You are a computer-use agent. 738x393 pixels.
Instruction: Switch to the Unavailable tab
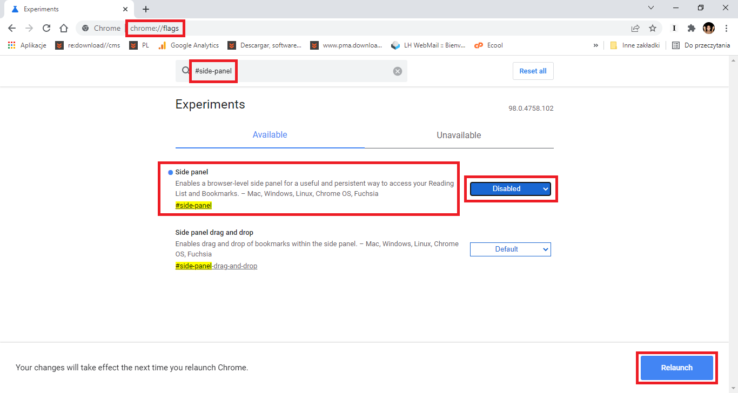[x=459, y=135]
